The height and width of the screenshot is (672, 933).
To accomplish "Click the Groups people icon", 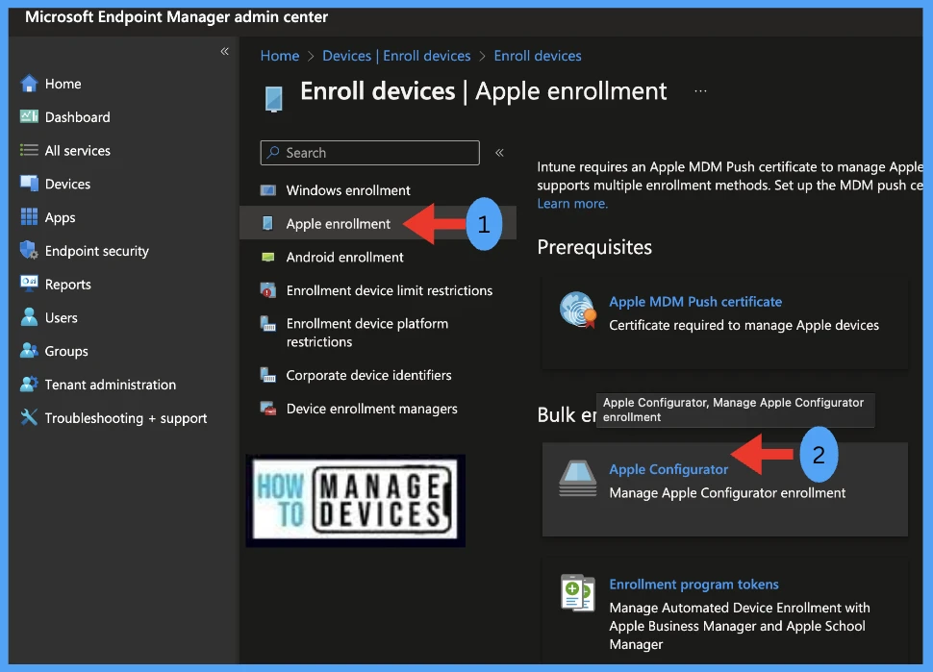I will pyautogui.click(x=29, y=350).
